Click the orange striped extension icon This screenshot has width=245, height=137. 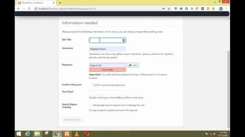[197, 9]
